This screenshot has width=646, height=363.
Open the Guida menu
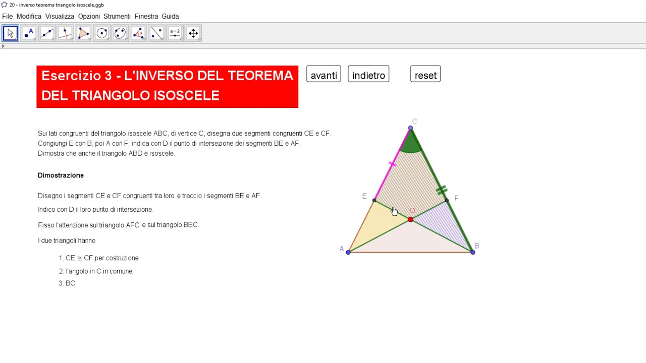(x=170, y=16)
